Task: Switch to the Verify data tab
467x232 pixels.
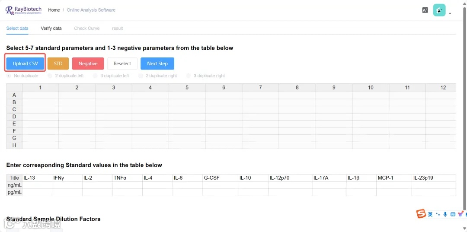Action: click(51, 29)
